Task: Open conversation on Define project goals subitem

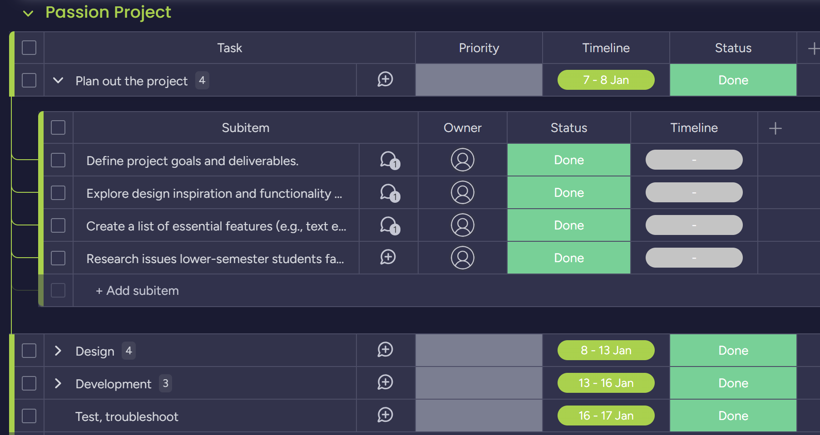Action: coord(389,160)
